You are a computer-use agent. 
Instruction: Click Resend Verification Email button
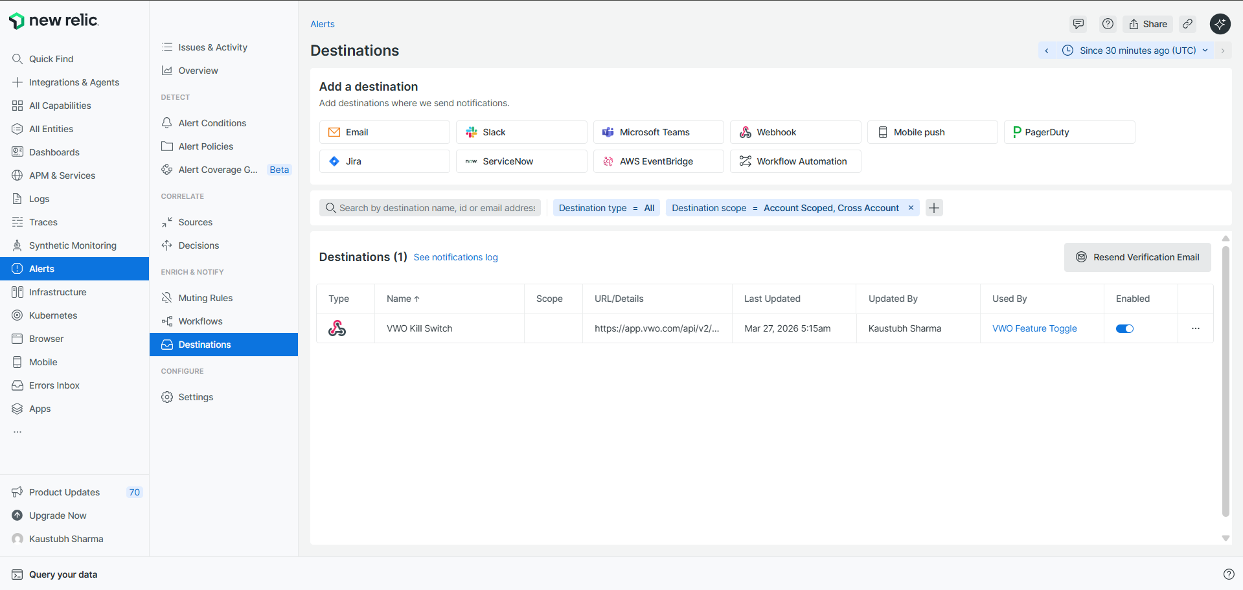click(1137, 257)
